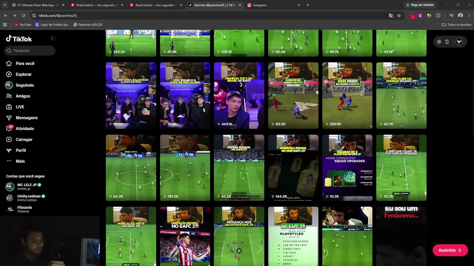
Task: Open the YouTube bookmark
Action: point(23,25)
